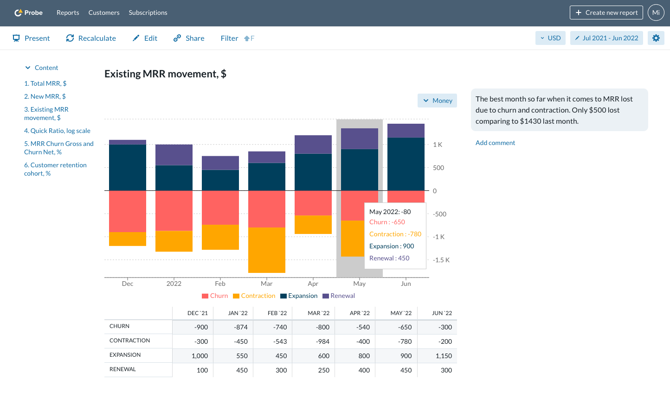The height and width of the screenshot is (398, 670).
Task: Click the Present screen icon
Action: pos(16,38)
